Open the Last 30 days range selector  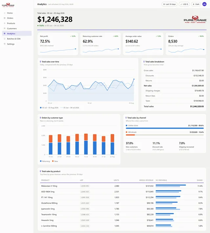tap(169, 4)
